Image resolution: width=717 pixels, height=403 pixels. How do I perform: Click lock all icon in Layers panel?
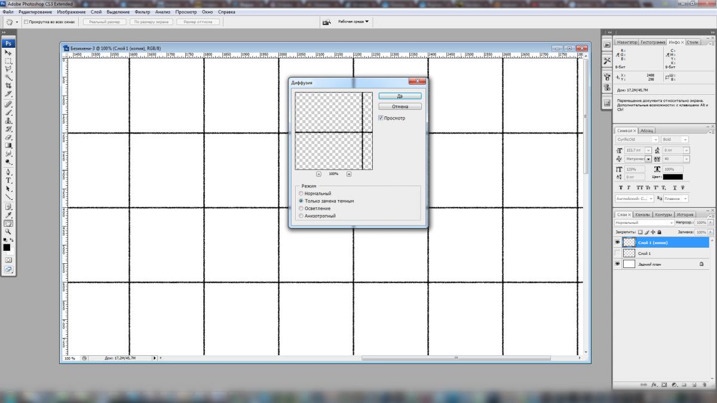[659, 232]
